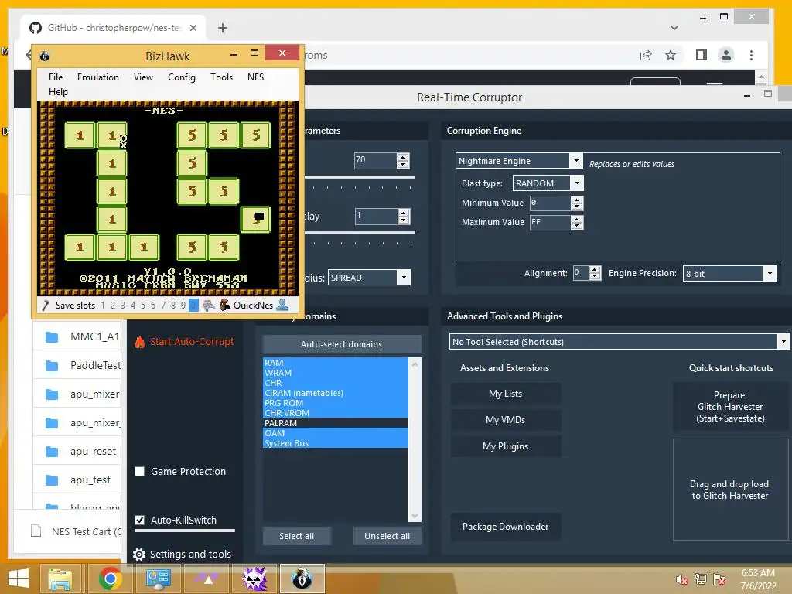Deselect the CIRAM (nametables) domain
The width and height of the screenshot is (792, 594).
[336, 393]
